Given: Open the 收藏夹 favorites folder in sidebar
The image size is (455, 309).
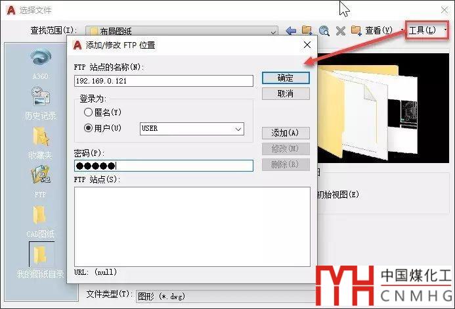Looking at the screenshot, I should (41, 143).
